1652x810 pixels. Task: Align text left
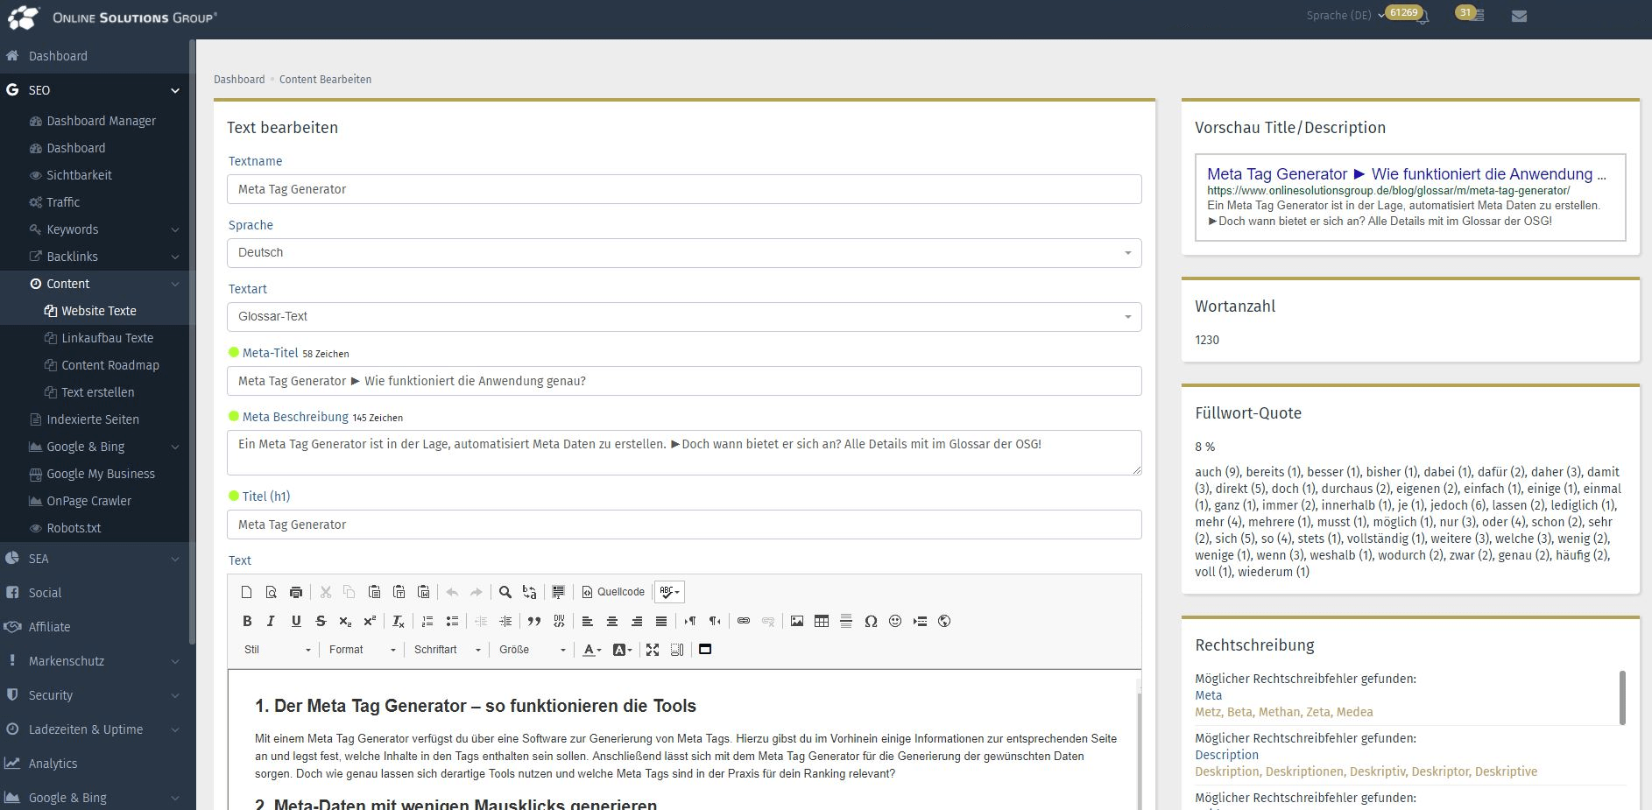588,621
